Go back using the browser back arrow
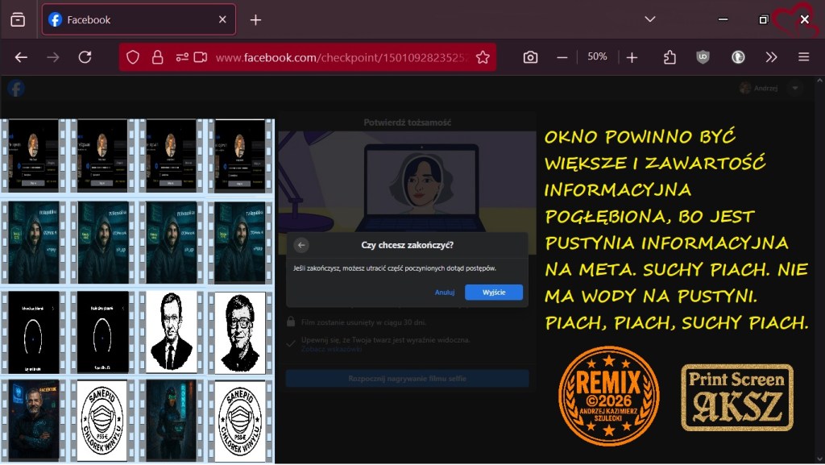The height and width of the screenshot is (465, 825). pos(22,57)
